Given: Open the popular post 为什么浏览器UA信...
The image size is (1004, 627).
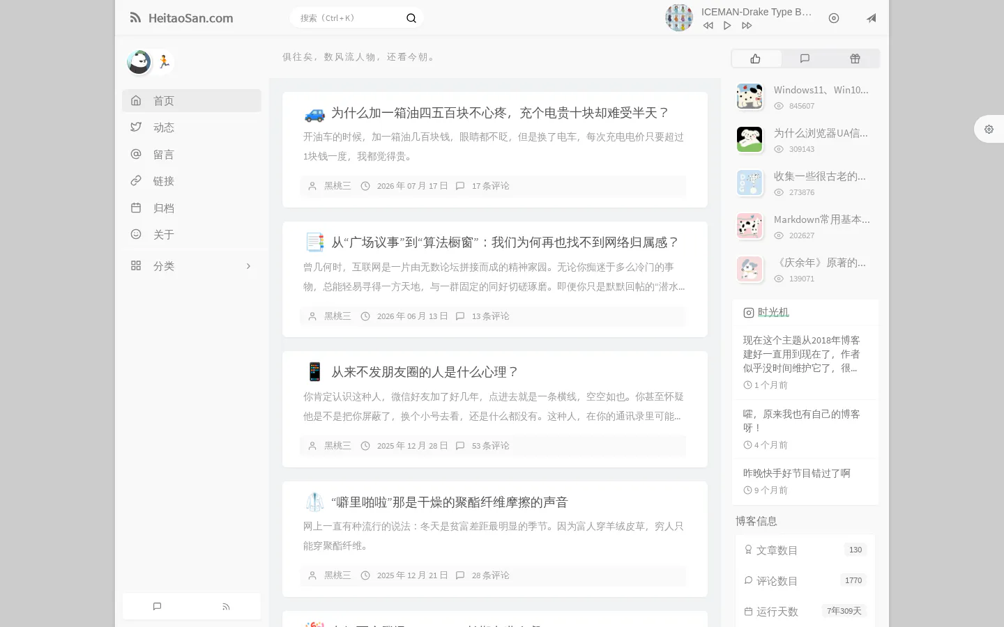Looking at the screenshot, I should pos(821,133).
